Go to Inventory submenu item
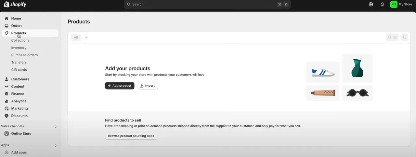This screenshot has width=416, height=157. (x=19, y=48)
